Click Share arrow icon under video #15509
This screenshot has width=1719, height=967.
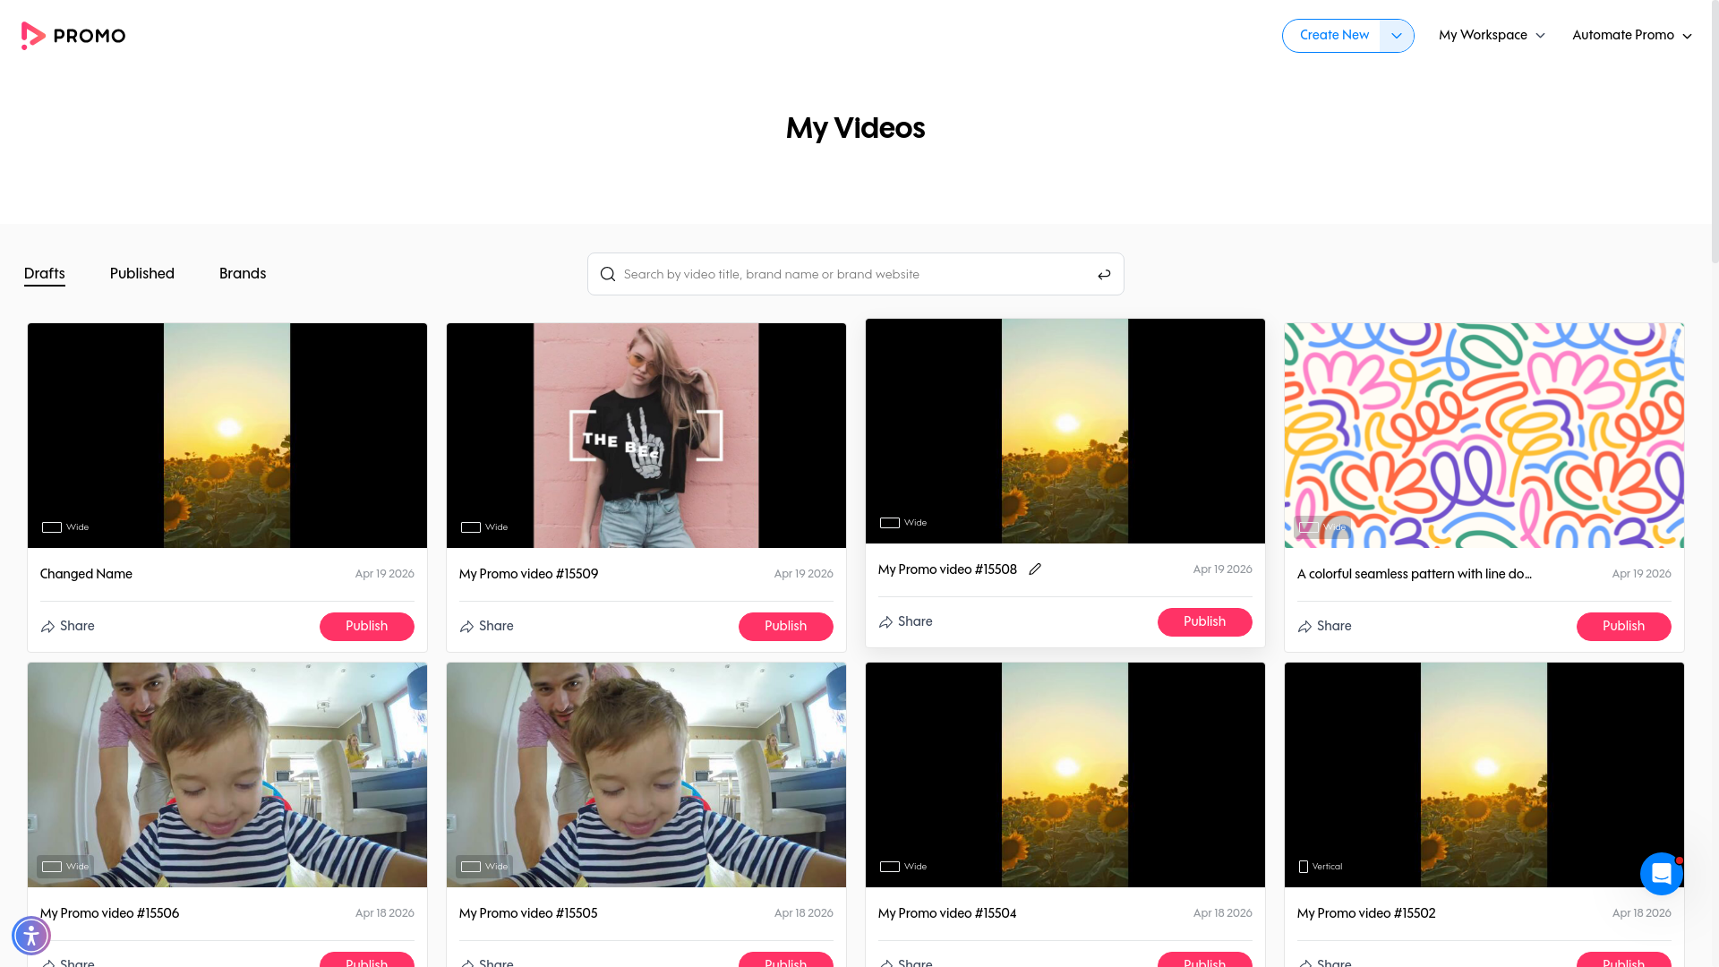click(467, 627)
